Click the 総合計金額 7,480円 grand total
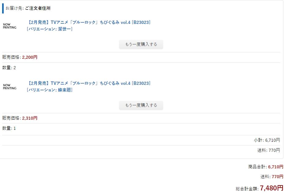The image size is (285, 195). 260,188
